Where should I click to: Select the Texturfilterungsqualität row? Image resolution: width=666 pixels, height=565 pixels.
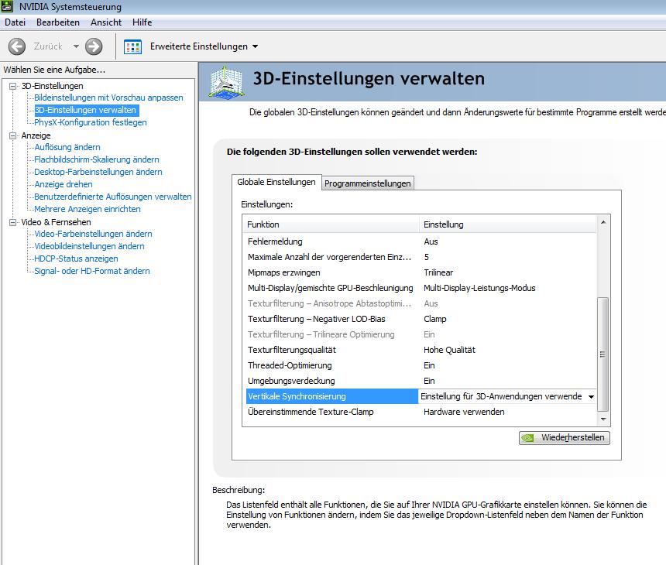coord(420,350)
